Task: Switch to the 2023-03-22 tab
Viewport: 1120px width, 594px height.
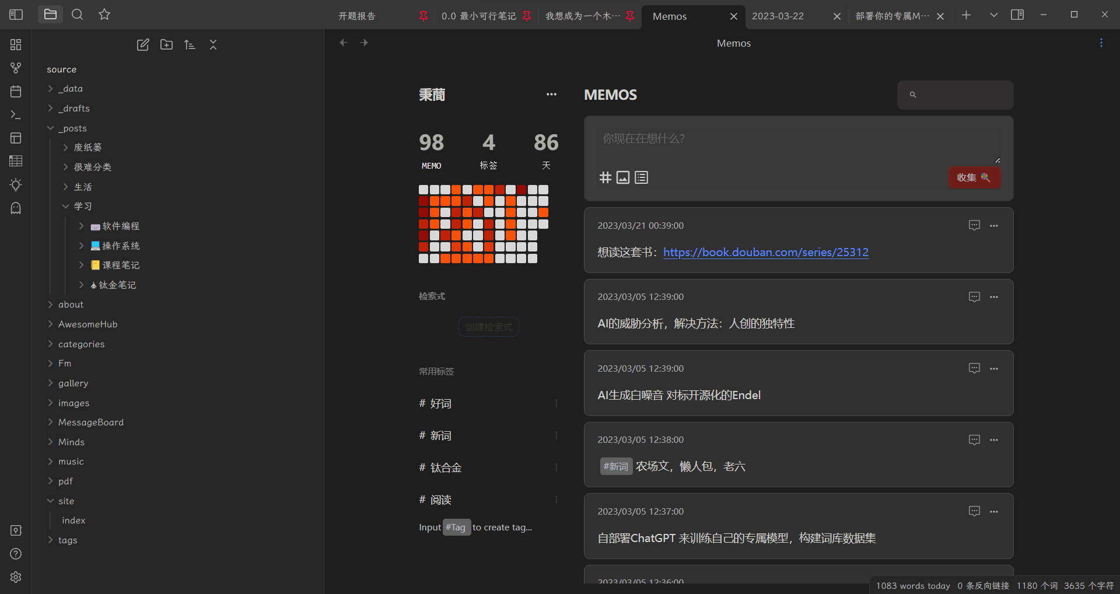Action: (778, 16)
